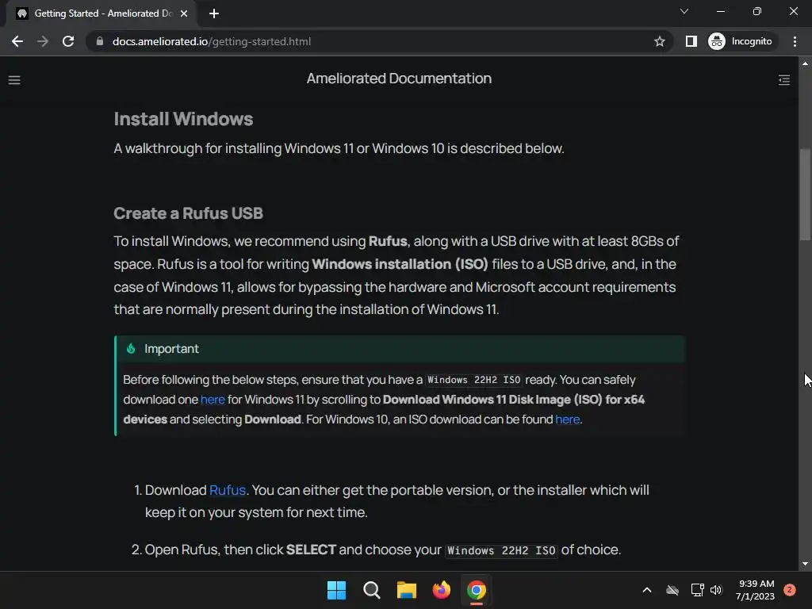Click the Incognito profile indicator
This screenshot has width=812, height=609.
(741, 41)
